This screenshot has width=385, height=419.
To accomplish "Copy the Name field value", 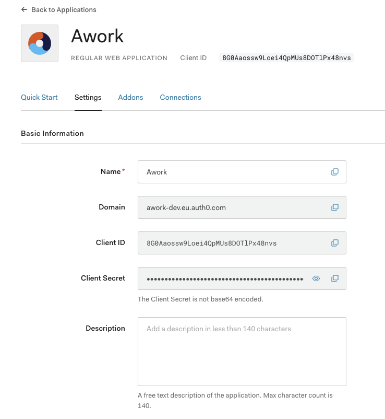I will pyautogui.click(x=335, y=172).
